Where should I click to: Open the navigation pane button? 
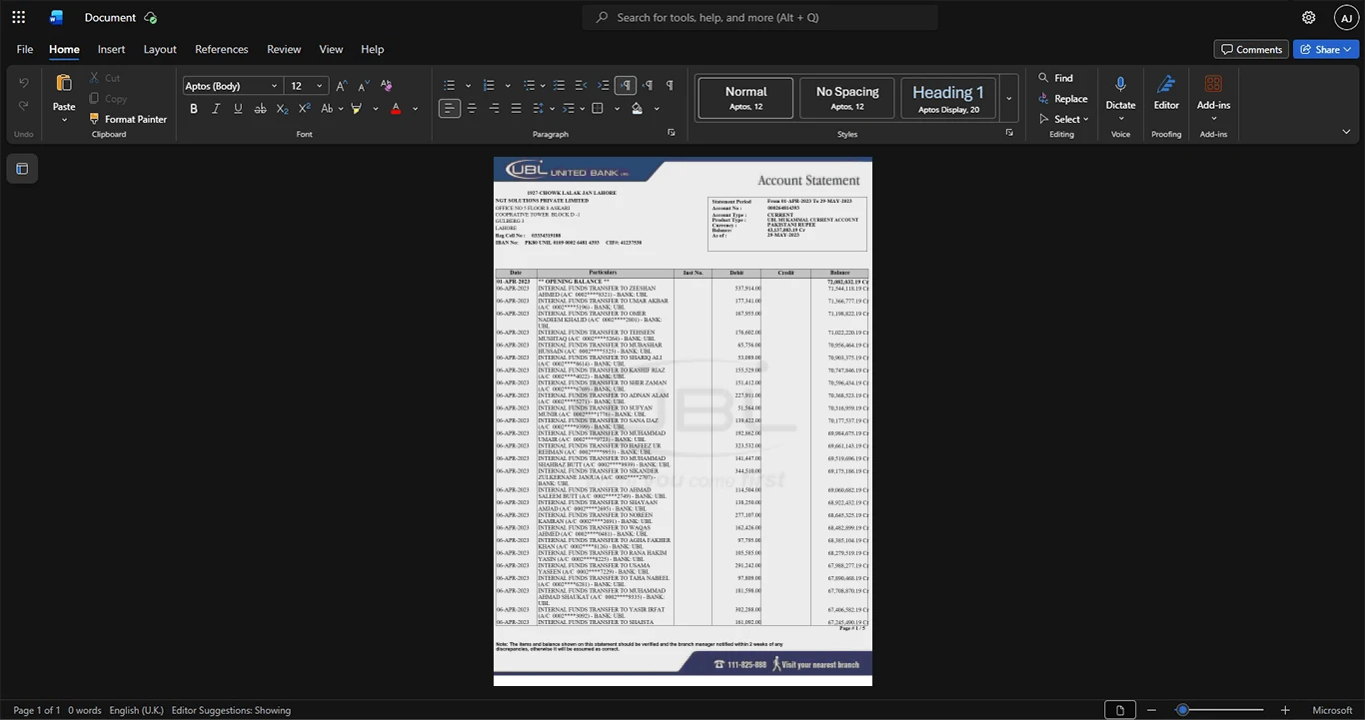(x=22, y=169)
